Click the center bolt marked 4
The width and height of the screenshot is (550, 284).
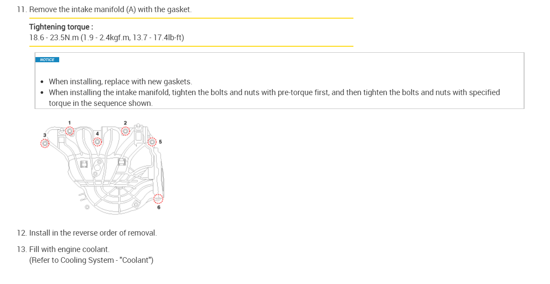(x=97, y=141)
